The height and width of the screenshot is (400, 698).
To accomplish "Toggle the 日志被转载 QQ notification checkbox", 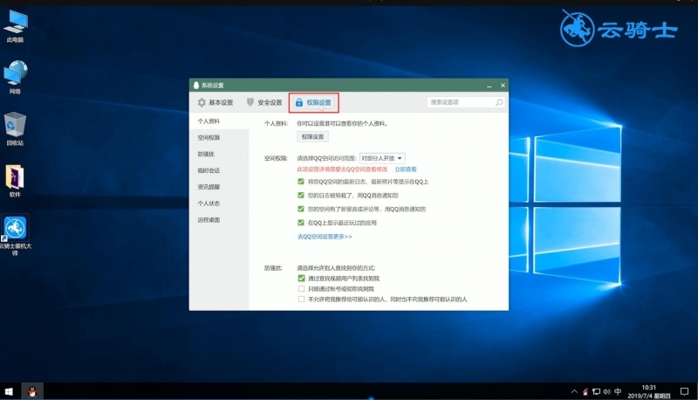I will pos(301,195).
